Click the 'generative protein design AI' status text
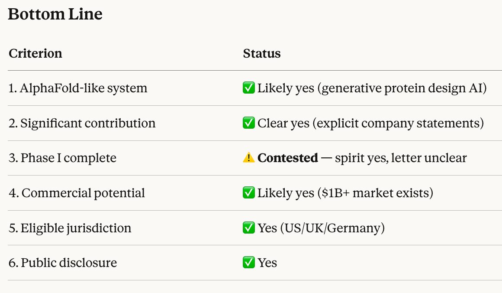This screenshot has height=293, width=502. tap(404, 88)
